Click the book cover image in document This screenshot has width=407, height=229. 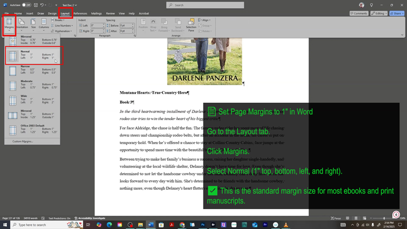click(x=205, y=61)
